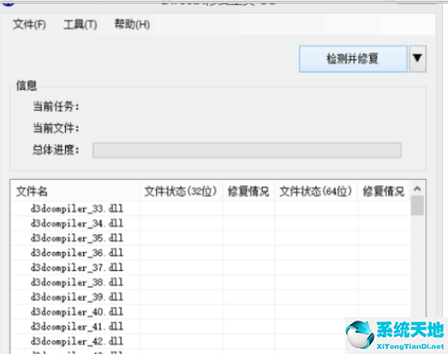This screenshot has width=448, height=354.
Task: Select row d3dcompiler_42.dll
Action: click(211, 341)
